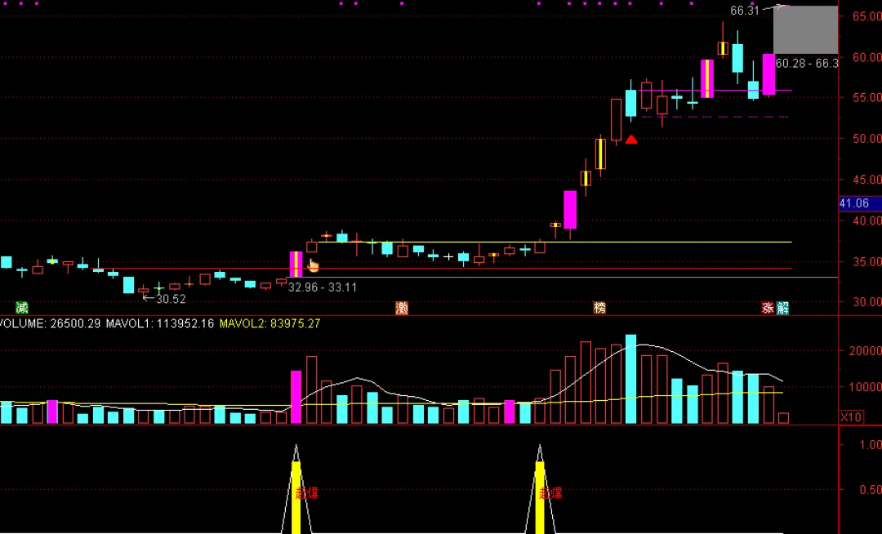Click the blue 41.06 price tag

(859, 203)
